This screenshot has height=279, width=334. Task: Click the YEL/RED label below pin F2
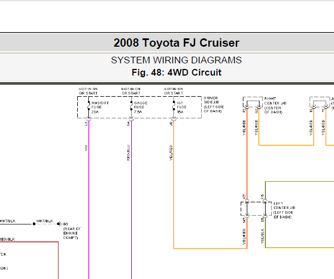[244, 128]
